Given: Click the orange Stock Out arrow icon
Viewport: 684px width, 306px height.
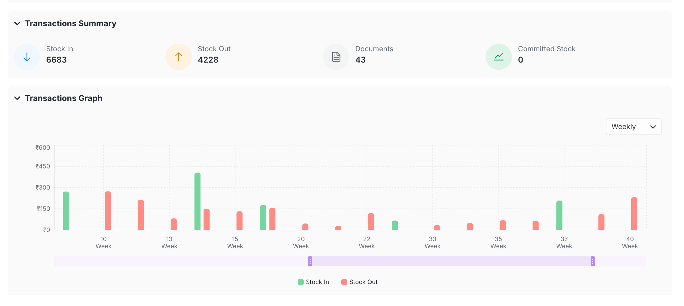Looking at the screenshot, I should [178, 57].
